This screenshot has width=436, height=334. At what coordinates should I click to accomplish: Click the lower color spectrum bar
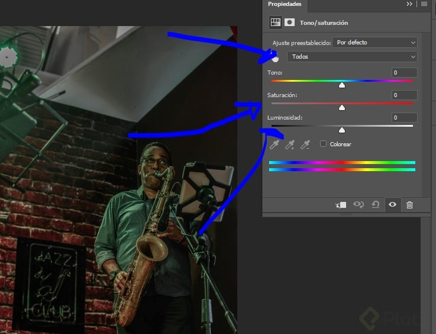point(342,169)
